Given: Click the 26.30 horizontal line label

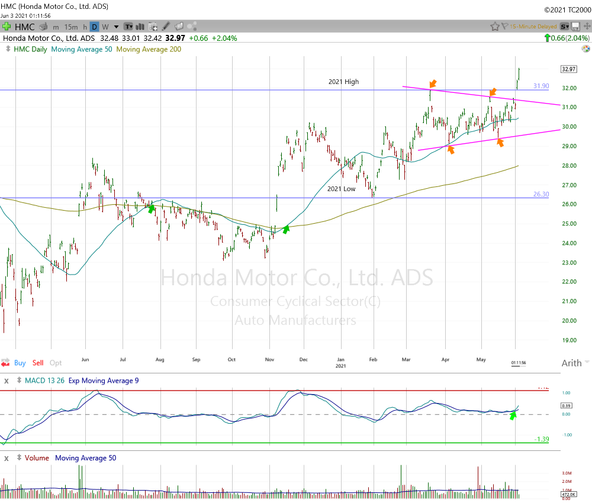Looking at the screenshot, I should [x=541, y=194].
